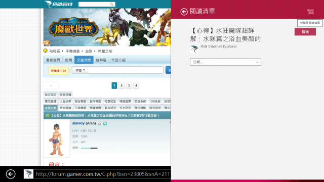Image resolution: width=324 pixels, height=182 pixels.
Task: Go to page 1 of the article list
Action: (x=114, y=85)
